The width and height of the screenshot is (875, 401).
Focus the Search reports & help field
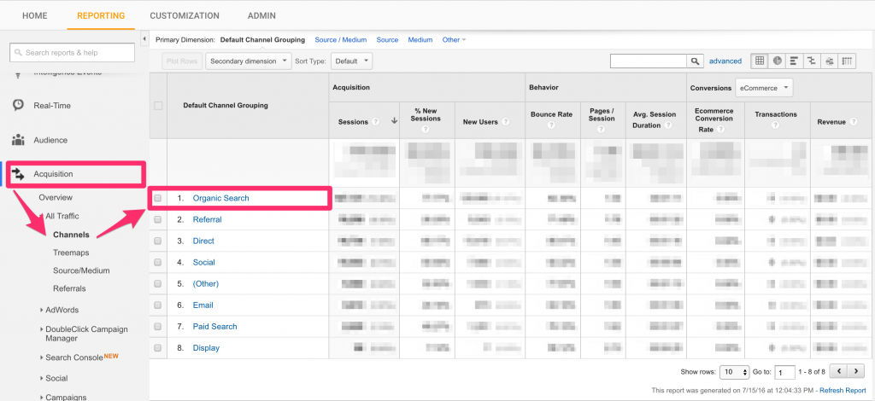[x=72, y=52]
